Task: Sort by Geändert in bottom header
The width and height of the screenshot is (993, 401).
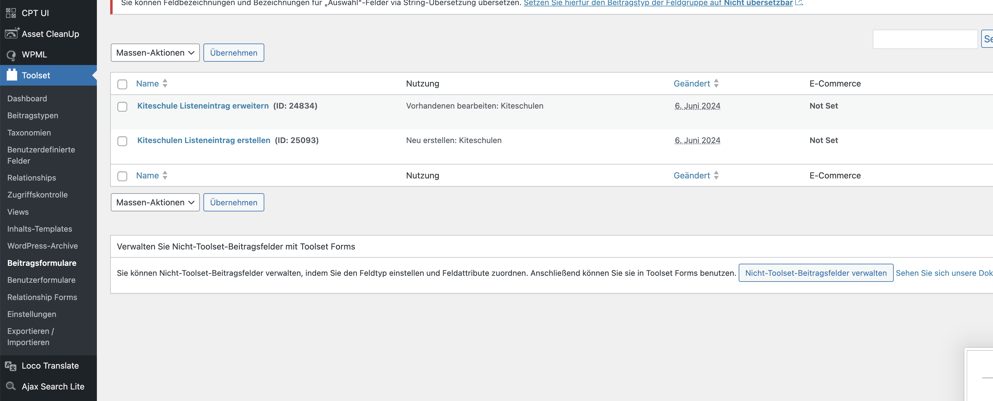Action: click(691, 176)
